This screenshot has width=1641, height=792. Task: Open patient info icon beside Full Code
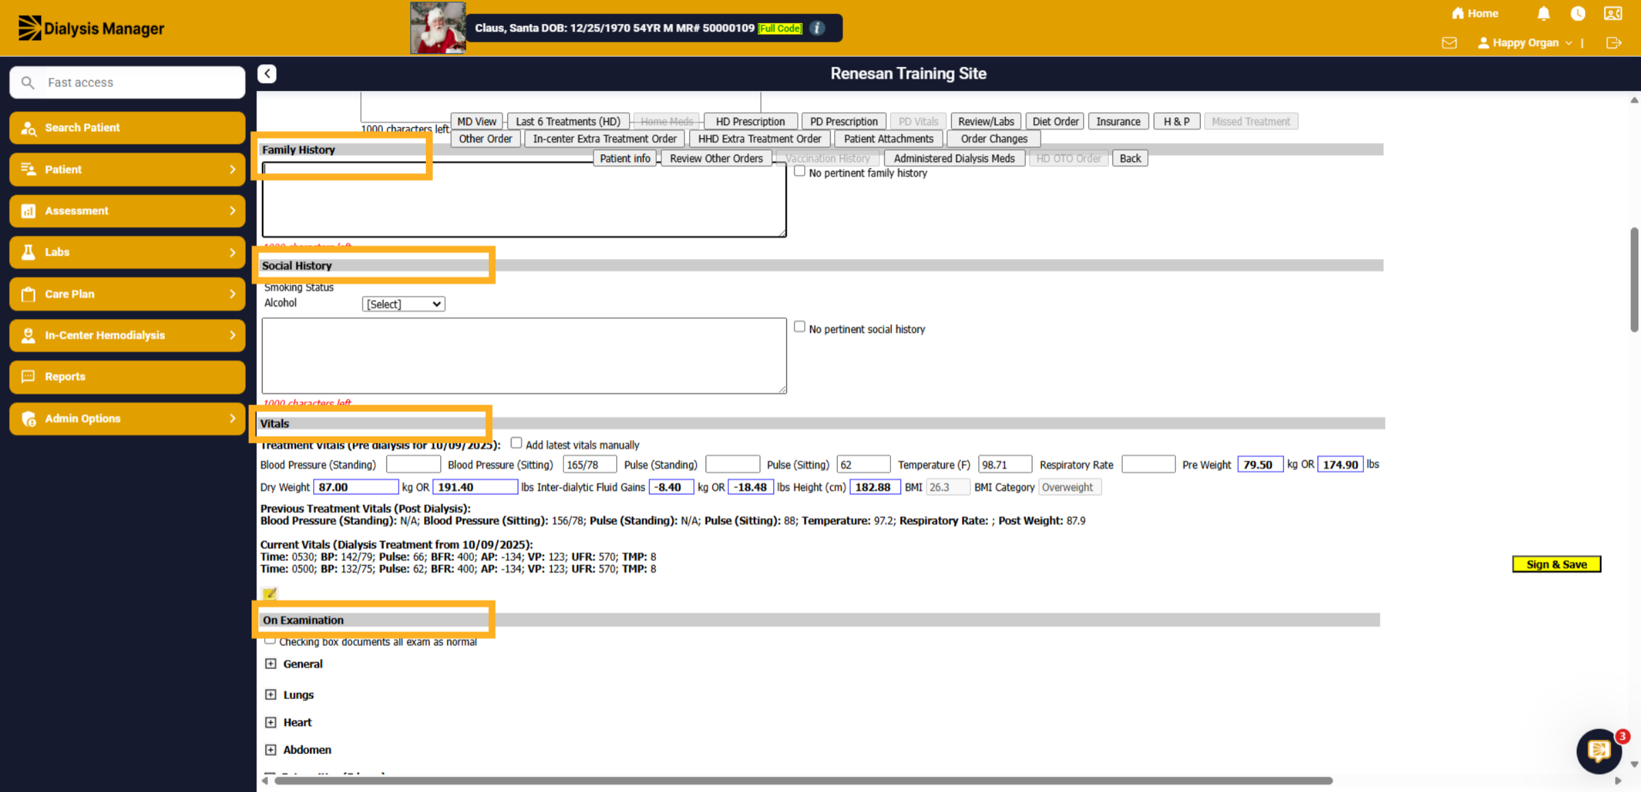tap(817, 28)
